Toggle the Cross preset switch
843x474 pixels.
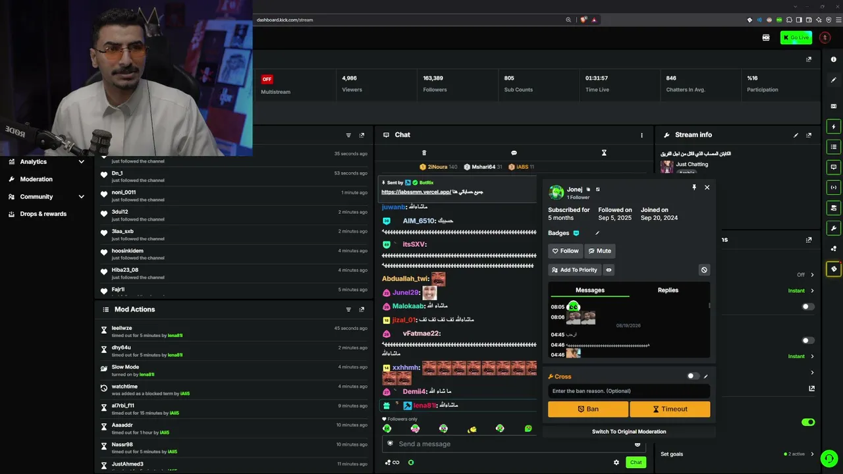[x=693, y=376]
